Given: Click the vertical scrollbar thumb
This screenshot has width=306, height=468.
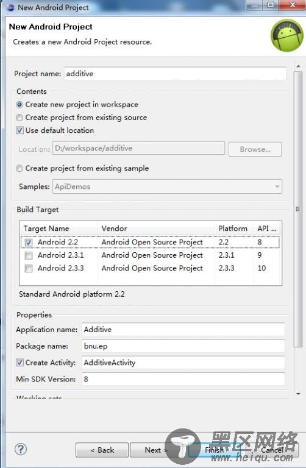Looking at the screenshot, I should [298, 209].
